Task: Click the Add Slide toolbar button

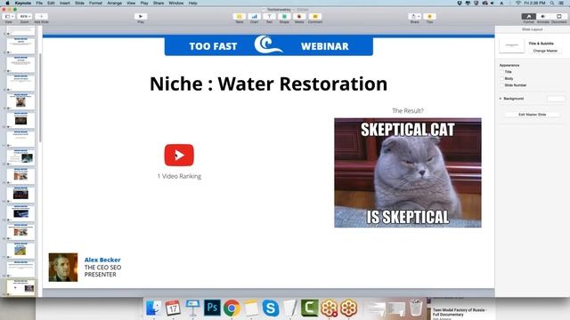Action: click(x=41, y=16)
